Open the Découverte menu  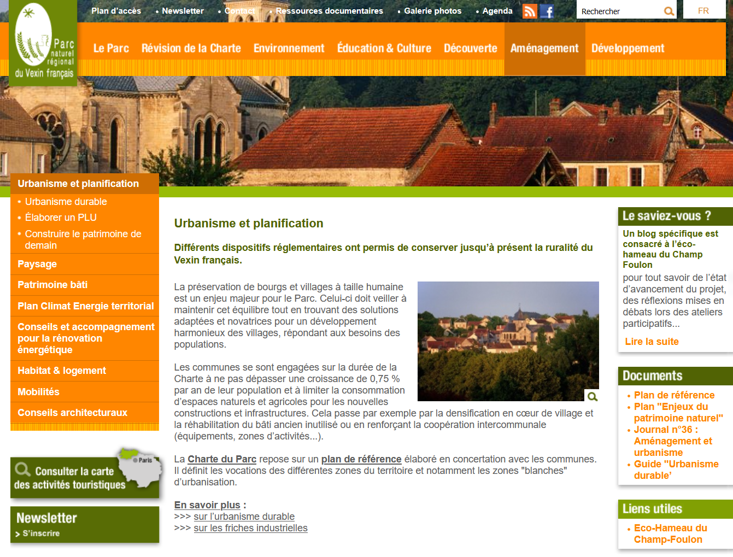click(471, 49)
